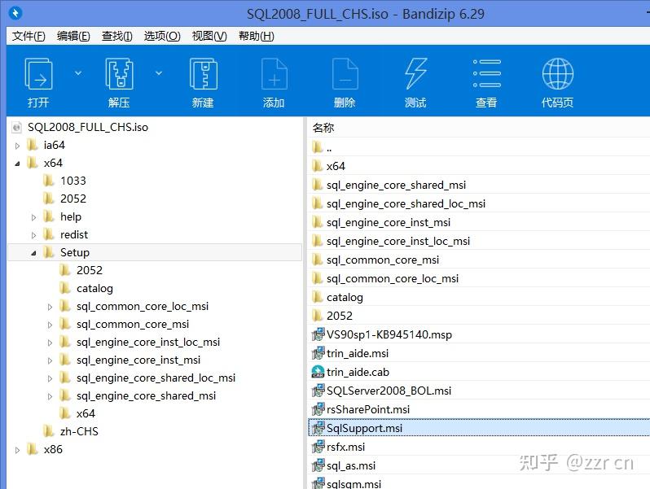
Task: Select the 2052 folder under Setup in tree
Action: click(90, 270)
